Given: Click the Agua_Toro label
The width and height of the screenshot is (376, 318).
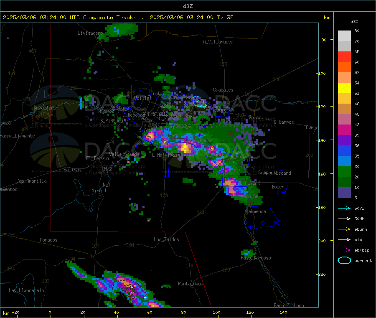Looking at the screenshot, I should [x=45, y=108].
